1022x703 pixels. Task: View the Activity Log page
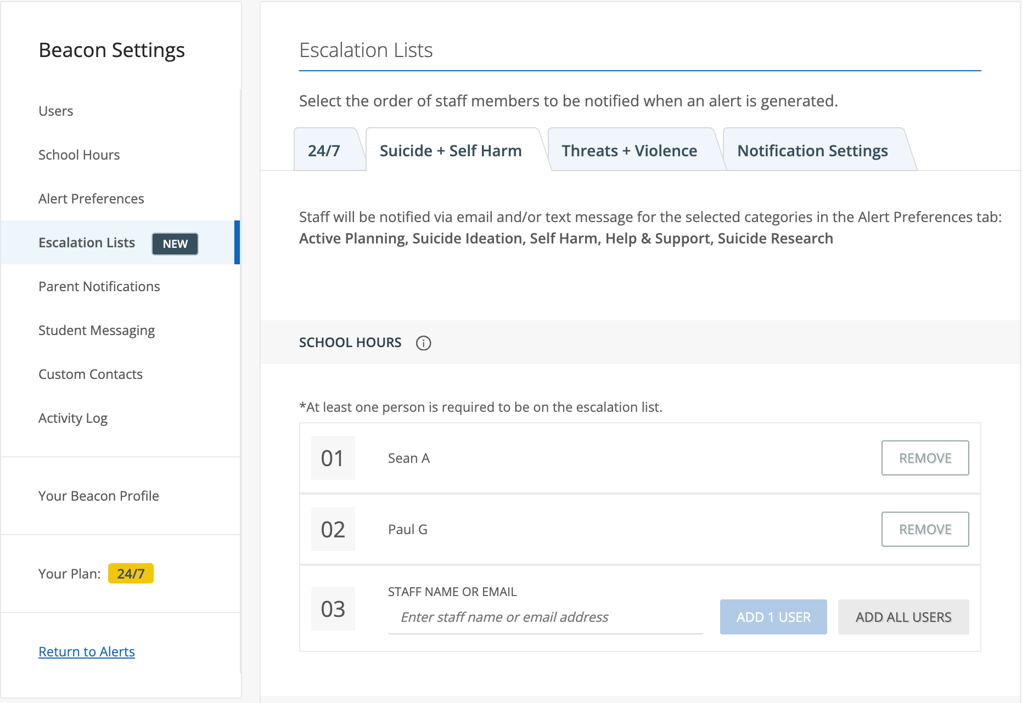coord(73,418)
